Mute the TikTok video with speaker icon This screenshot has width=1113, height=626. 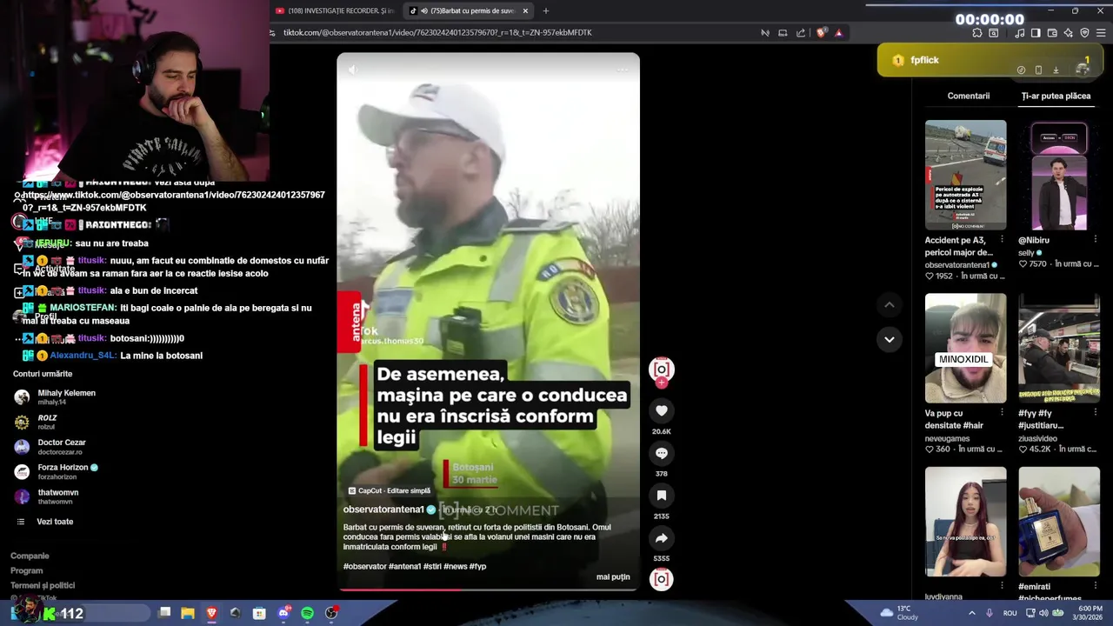[x=352, y=69]
